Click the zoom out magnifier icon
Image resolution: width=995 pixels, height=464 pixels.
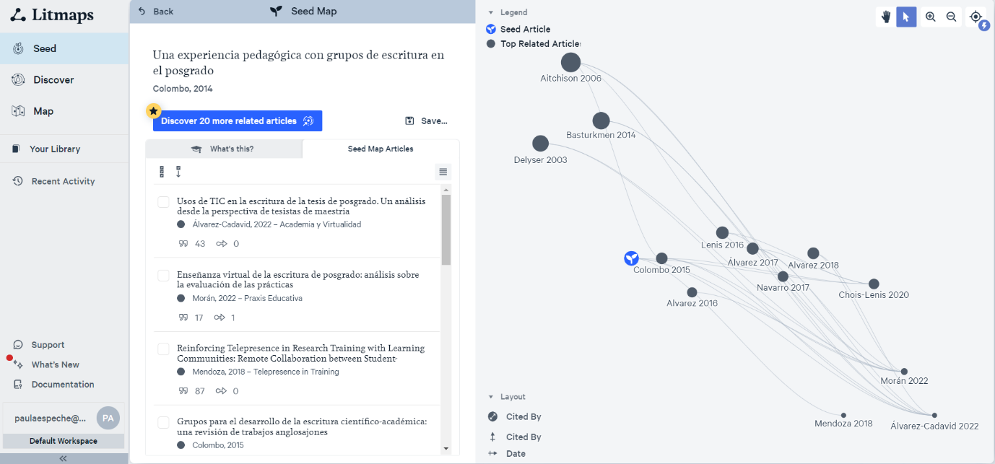coord(951,17)
